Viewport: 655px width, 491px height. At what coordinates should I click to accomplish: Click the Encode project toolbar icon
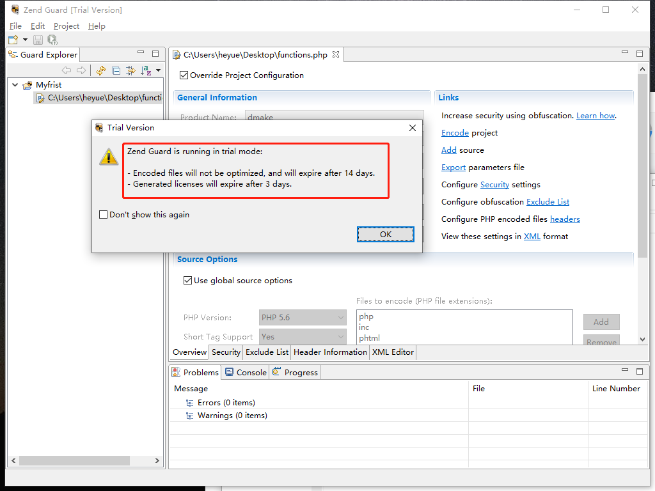pos(52,40)
